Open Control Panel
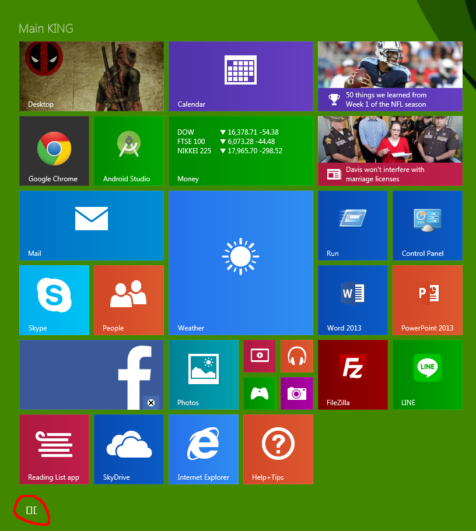The width and height of the screenshot is (476, 531). 428,226
